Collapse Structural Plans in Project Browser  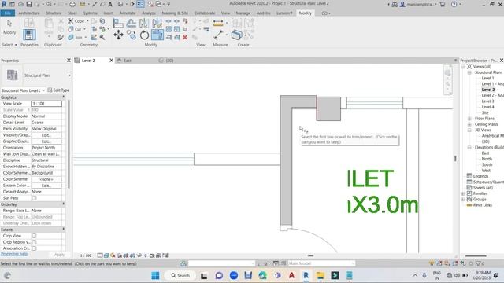tap(469, 72)
